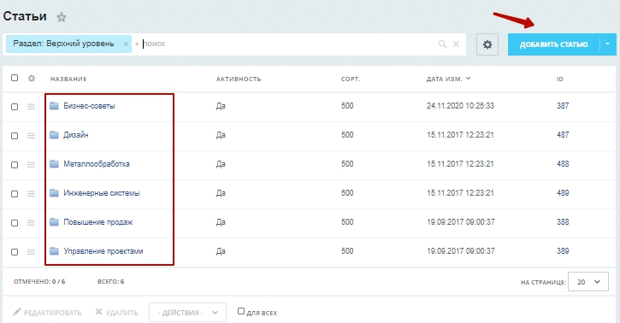
Task: Click the Управление проектами folder icon
Action: point(54,250)
